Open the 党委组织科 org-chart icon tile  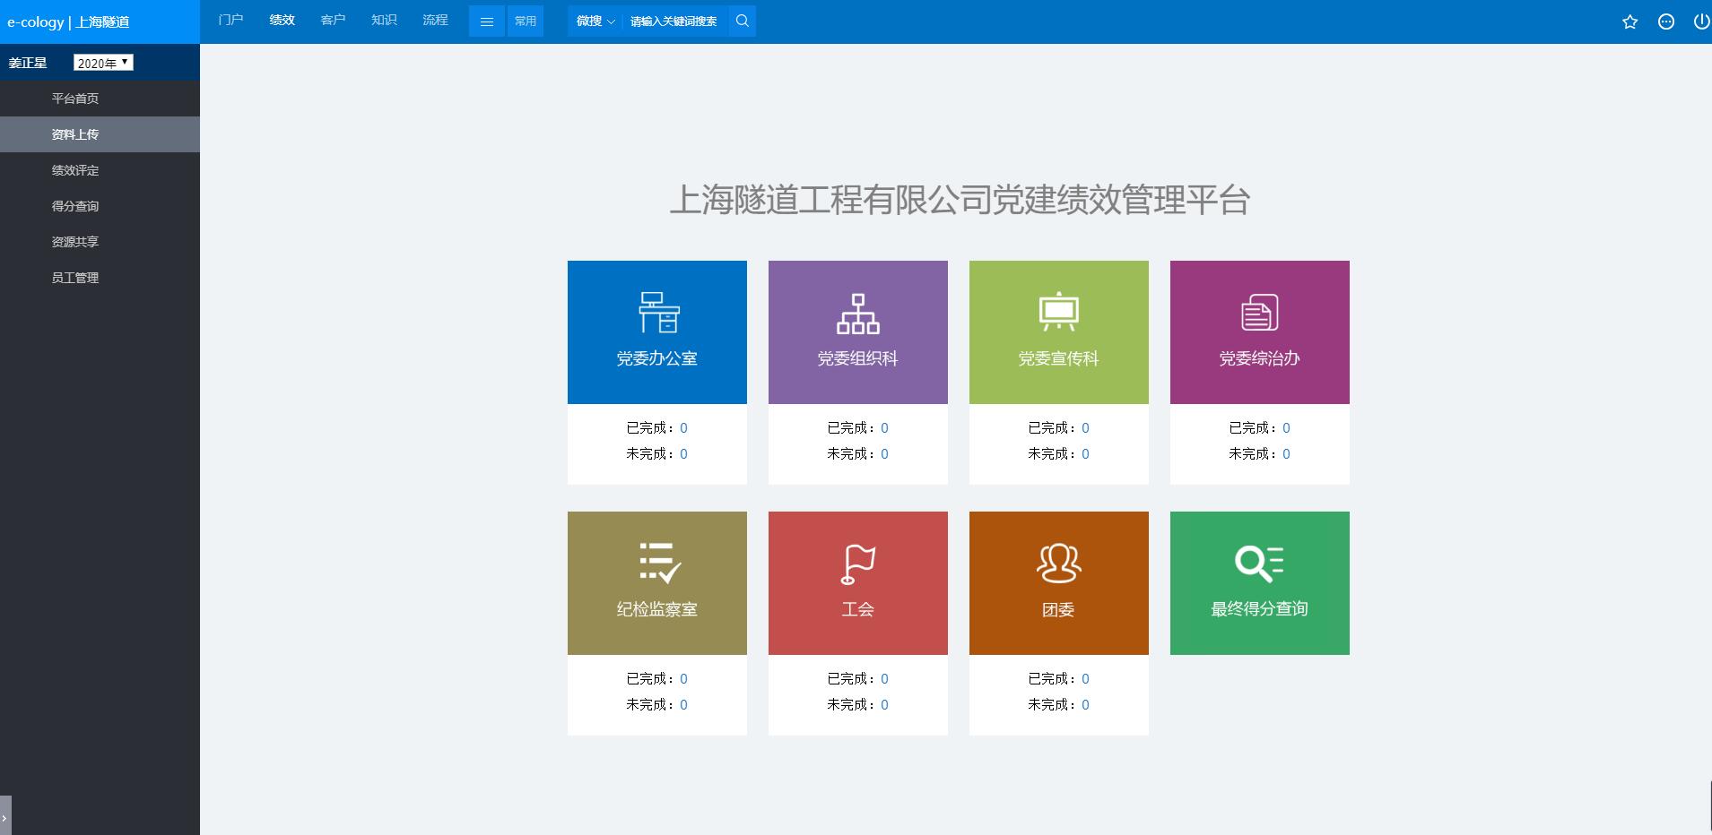pyautogui.click(x=857, y=314)
